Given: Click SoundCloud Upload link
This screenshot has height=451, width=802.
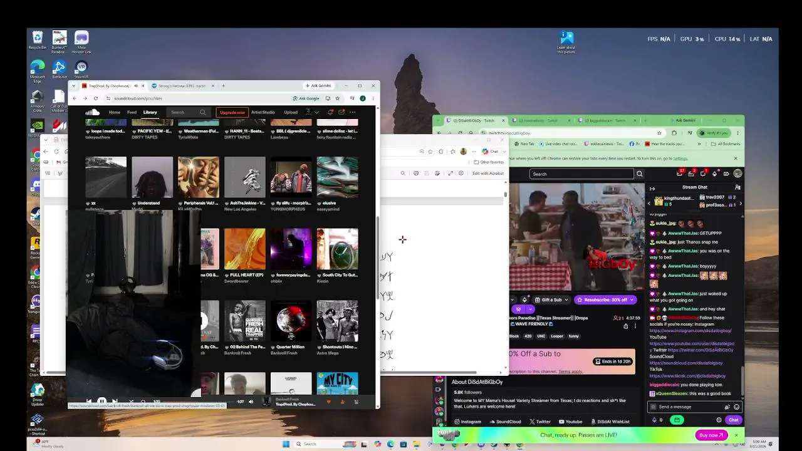Looking at the screenshot, I should [x=291, y=113].
